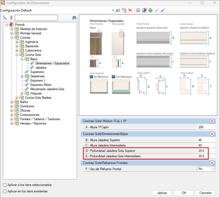Select the Jaladera tree item
The height and width of the screenshot is (198, 220).
(41, 68)
